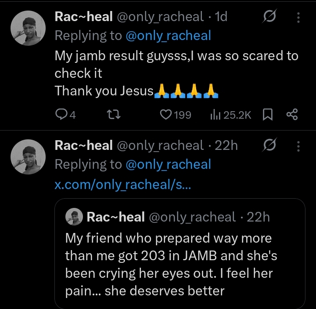
Task: Open profile avatar on first tweet
Action: pyautogui.click(x=28, y=28)
